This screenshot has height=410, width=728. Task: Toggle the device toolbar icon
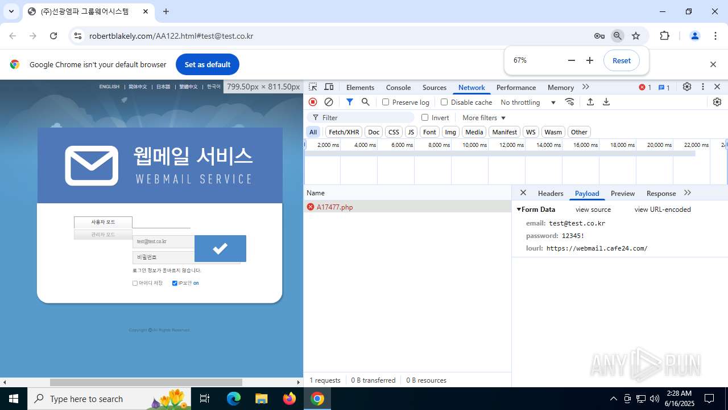[329, 87]
